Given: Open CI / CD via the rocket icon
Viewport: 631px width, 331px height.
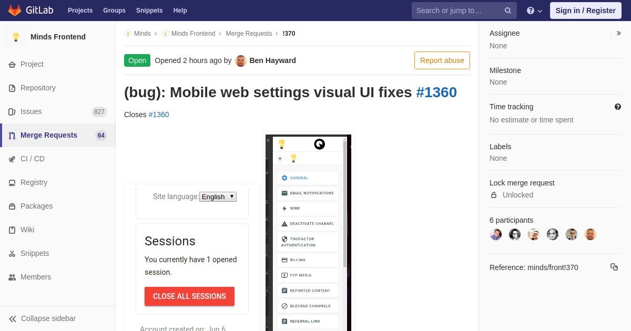Looking at the screenshot, I should [12, 159].
